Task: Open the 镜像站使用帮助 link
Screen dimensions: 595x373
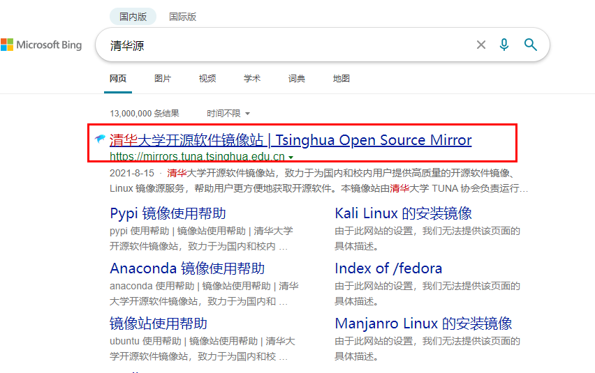Action: (159, 323)
